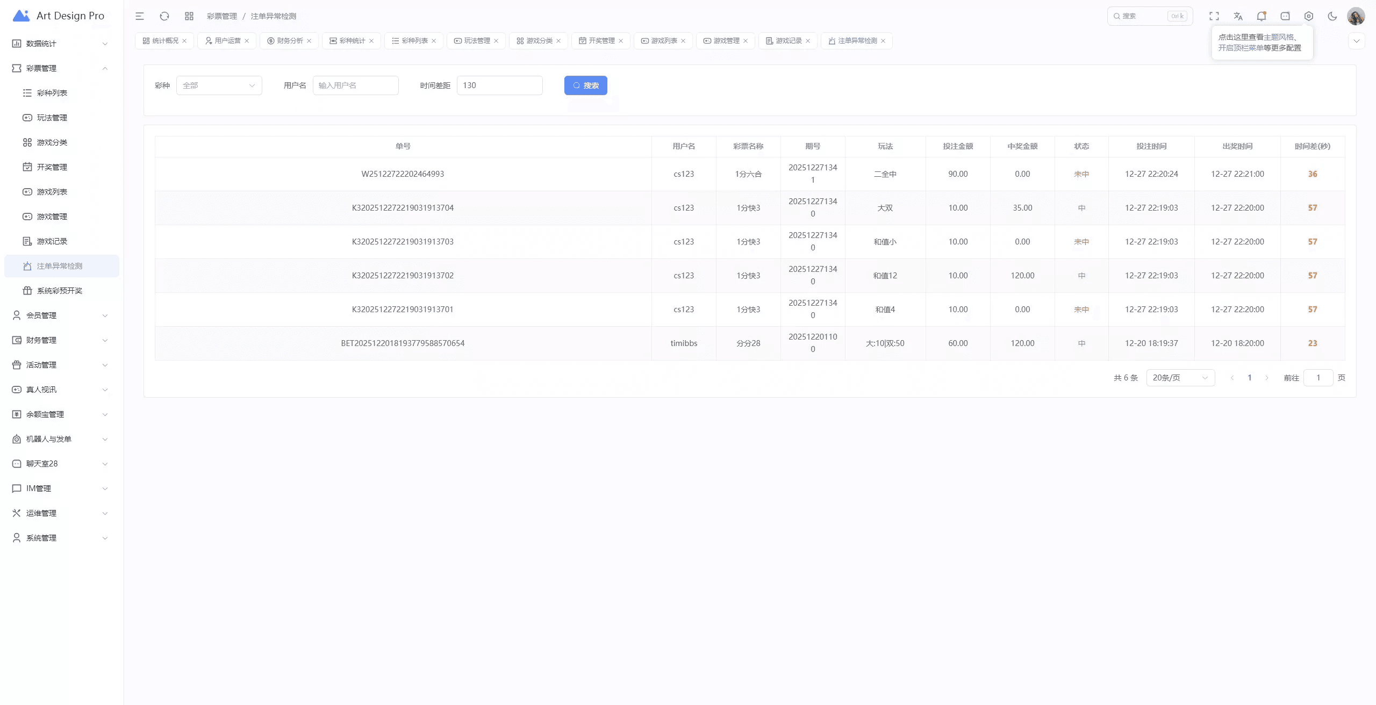This screenshot has height=705, width=1376.
Task: Open 系统彩预开奖 in the sidebar
Action: [59, 291]
